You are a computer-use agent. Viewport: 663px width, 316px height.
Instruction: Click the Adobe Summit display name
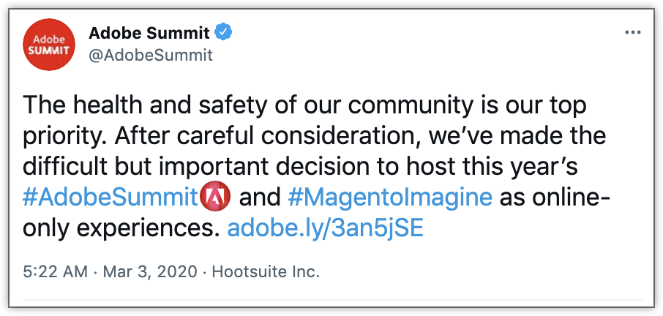(149, 33)
